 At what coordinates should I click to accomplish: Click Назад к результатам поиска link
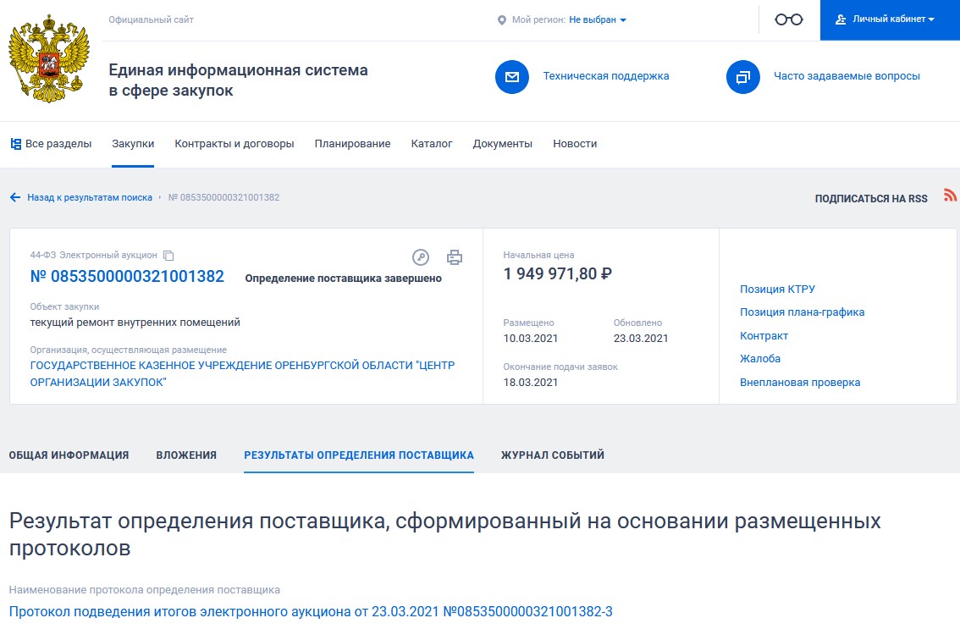click(90, 197)
